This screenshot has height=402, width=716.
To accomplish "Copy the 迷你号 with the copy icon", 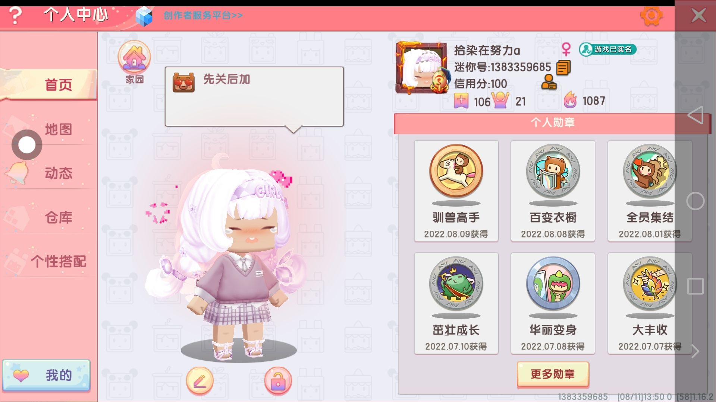I will pyautogui.click(x=563, y=68).
